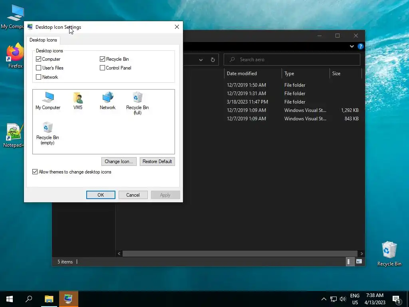Sort by Type column header in Explorer
Screen dimensions: 409x307
point(306,74)
